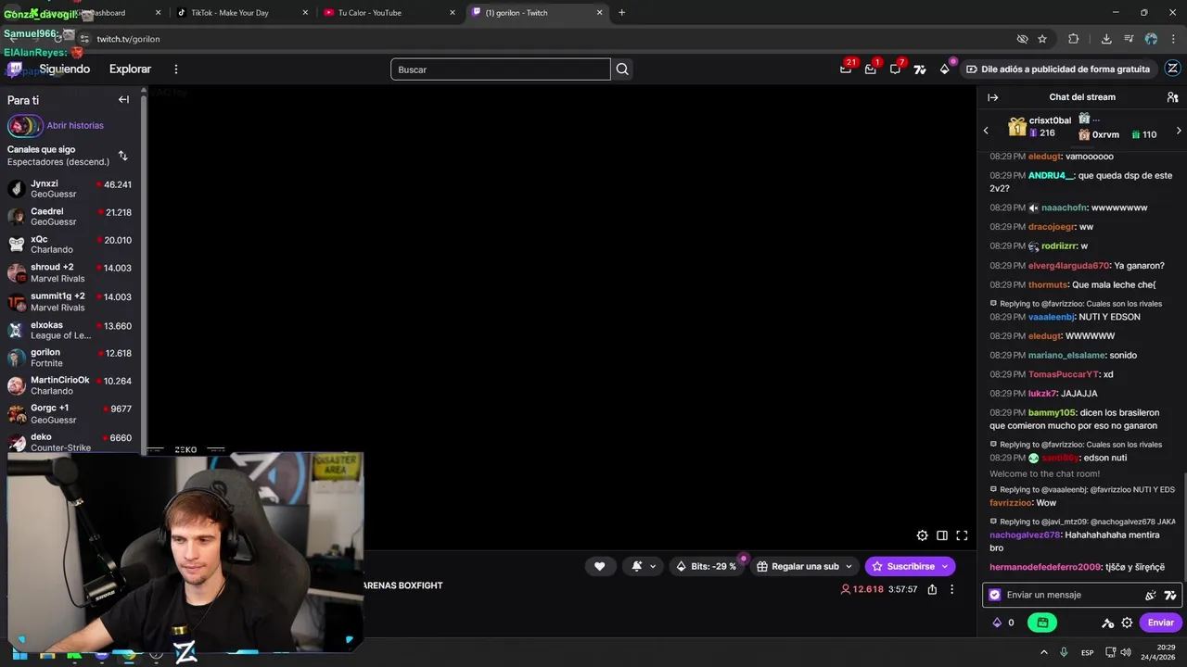Switch the player to fullscreen
Image resolution: width=1187 pixels, height=667 pixels.
click(962, 535)
